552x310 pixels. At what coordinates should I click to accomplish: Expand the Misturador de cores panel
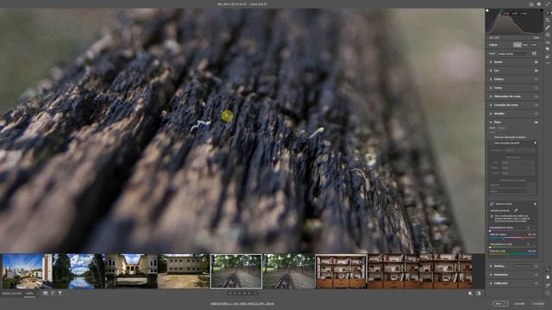pyautogui.click(x=491, y=96)
